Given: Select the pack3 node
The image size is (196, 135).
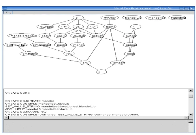Looking at the screenshot, I should tap(61, 45).
